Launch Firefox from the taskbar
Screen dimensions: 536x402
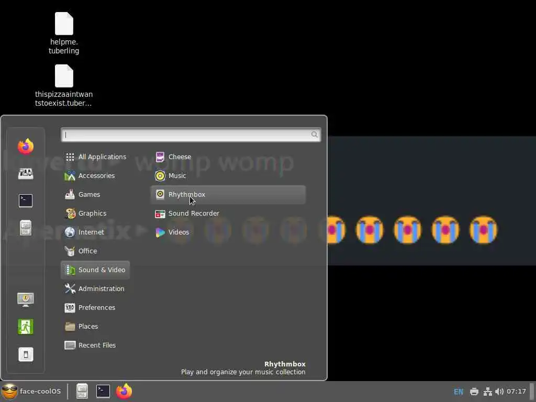pos(124,391)
